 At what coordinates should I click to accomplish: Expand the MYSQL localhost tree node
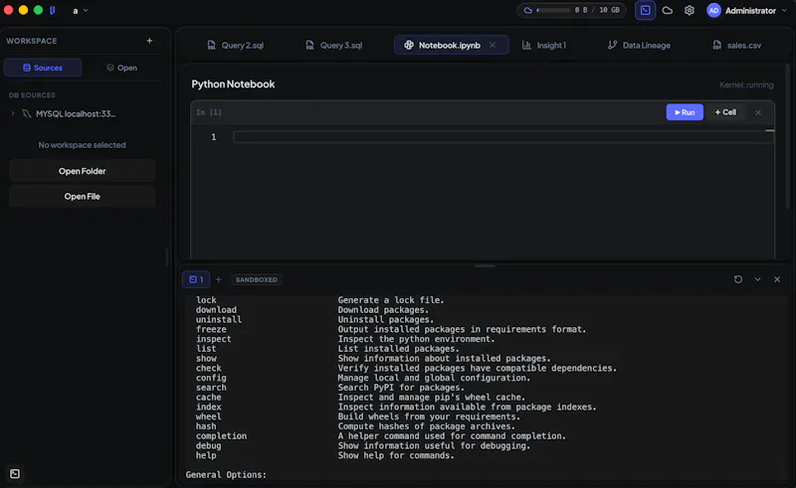[x=13, y=113]
